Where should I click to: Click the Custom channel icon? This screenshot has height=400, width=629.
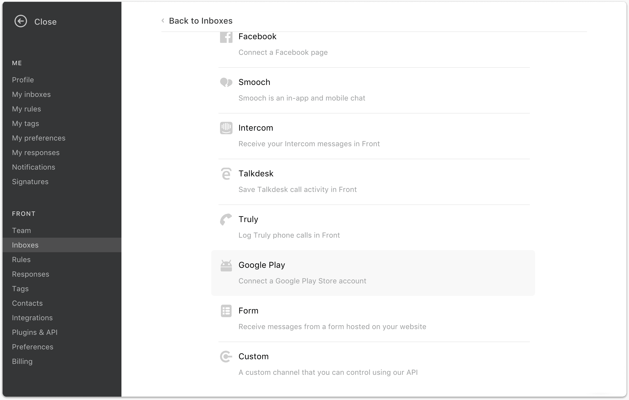226,357
